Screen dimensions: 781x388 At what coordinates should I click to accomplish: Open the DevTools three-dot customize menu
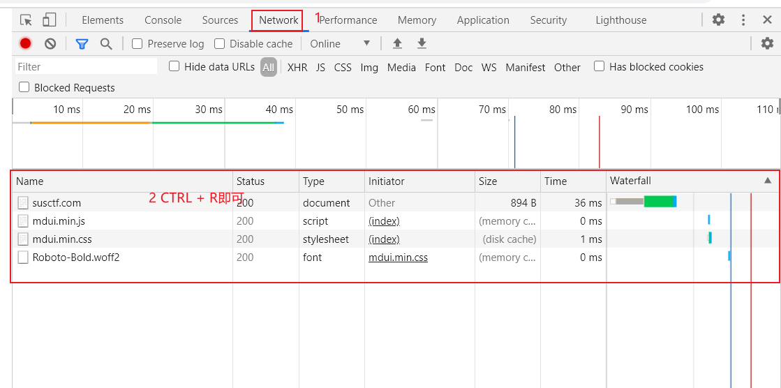click(x=743, y=20)
